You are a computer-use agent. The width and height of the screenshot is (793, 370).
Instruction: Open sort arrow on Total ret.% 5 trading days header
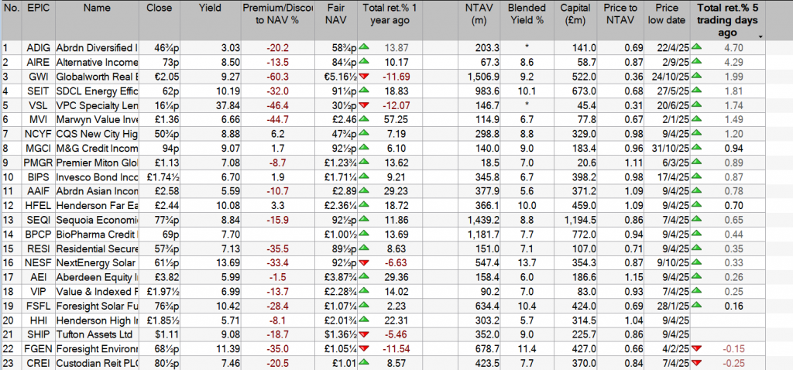pyautogui.click(x=760, y=36)
